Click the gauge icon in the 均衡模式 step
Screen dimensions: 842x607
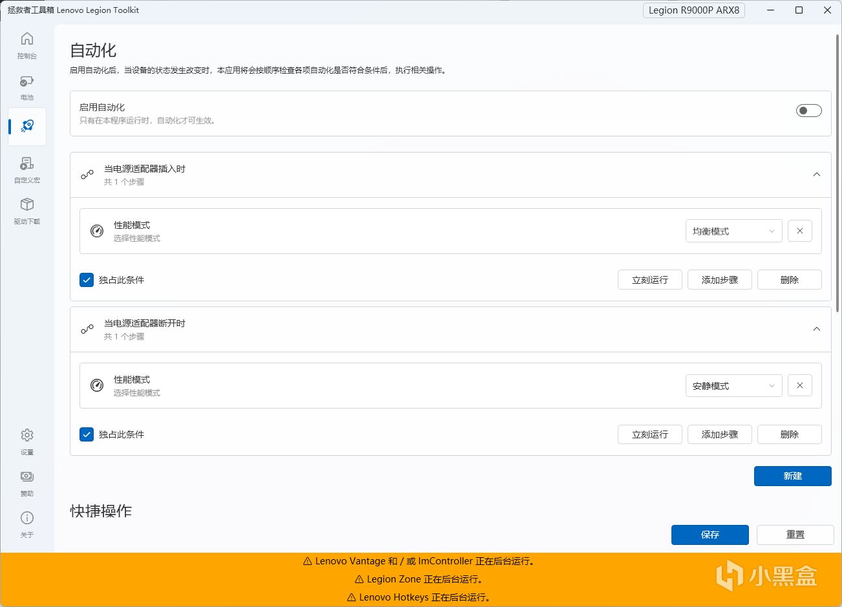(97, 231)
